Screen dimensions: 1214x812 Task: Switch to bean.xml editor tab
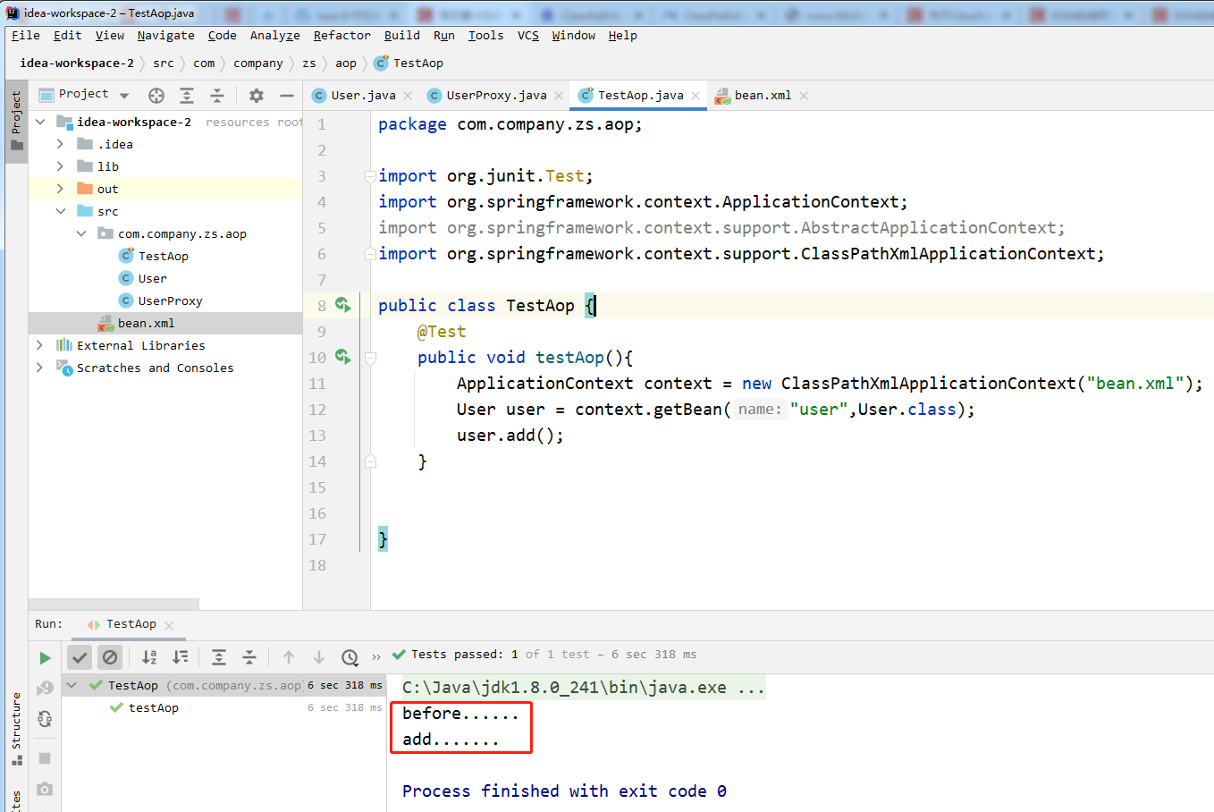pos(762,96)
